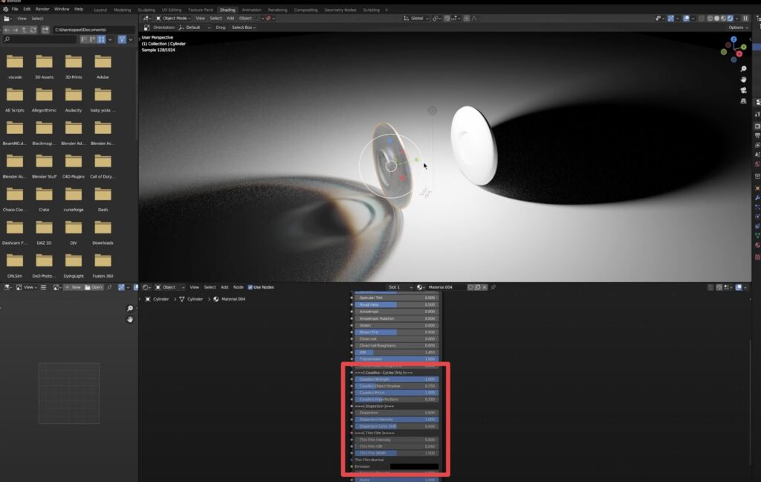Open the Drag Select Box dropdown

tap(244, 28)
